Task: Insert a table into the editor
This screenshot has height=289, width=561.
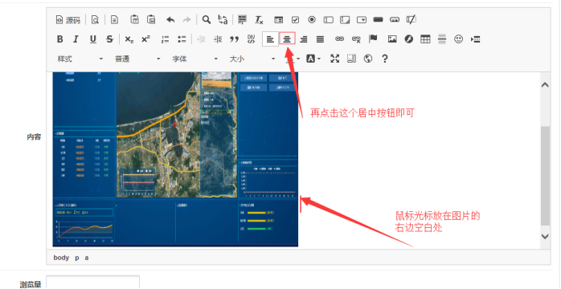Action: click(425, 39)
